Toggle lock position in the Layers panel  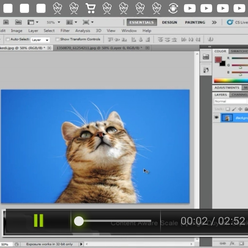click(x=240, y=109)
